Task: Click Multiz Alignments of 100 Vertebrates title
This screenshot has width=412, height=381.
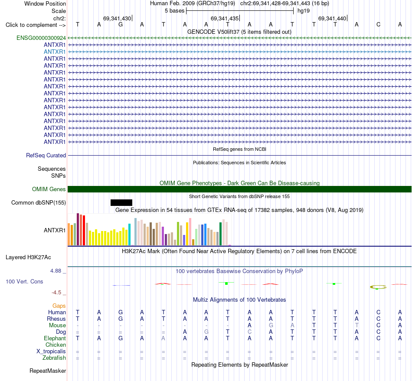Action: 239,300
